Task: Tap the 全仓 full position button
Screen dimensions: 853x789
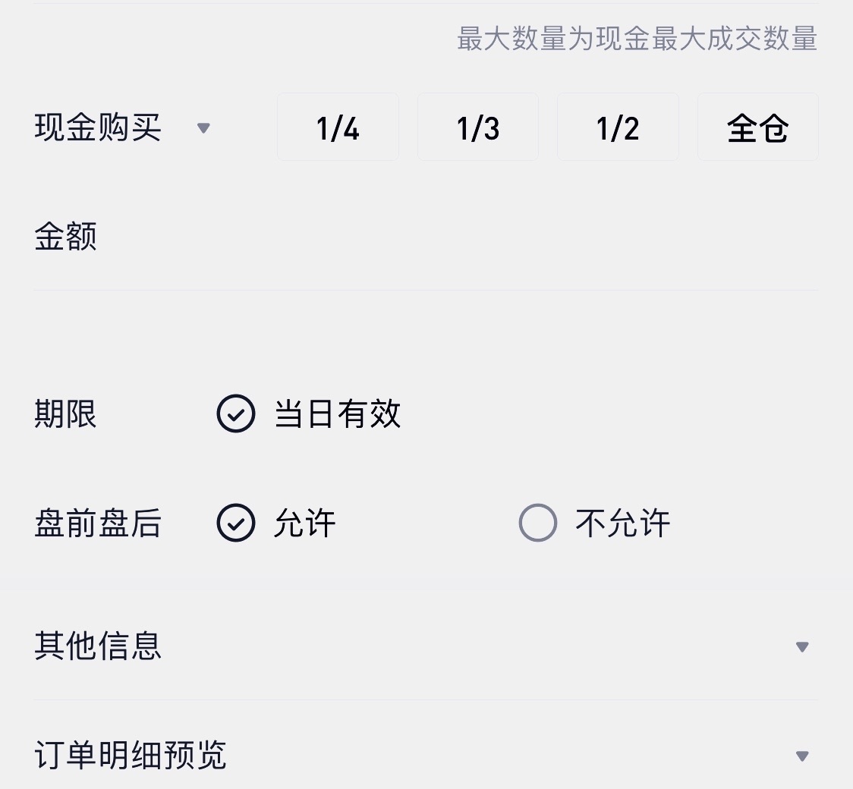Action: click(758, 127)
